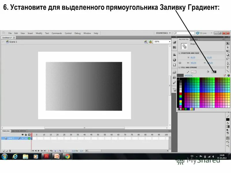
Task: Go to last frame button
Action: (45, 151)
